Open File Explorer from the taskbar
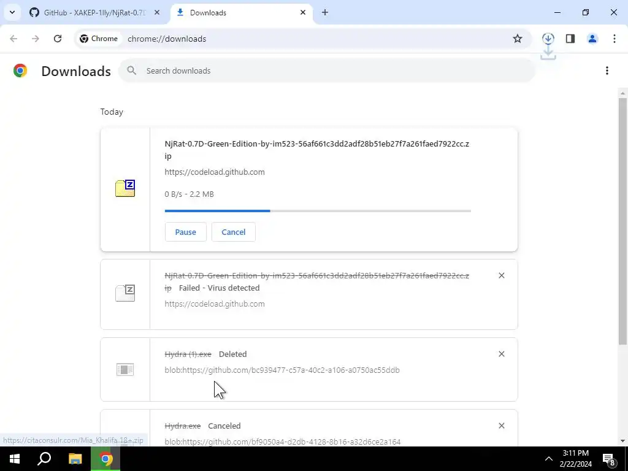The height and width of the screenshot is (471, 628). click(75, 459)
